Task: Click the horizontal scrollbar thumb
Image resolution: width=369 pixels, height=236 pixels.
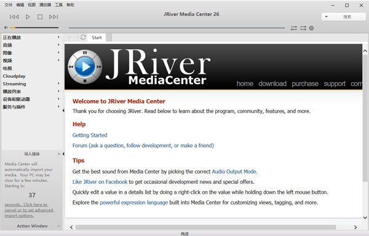Action: point(205,227)
